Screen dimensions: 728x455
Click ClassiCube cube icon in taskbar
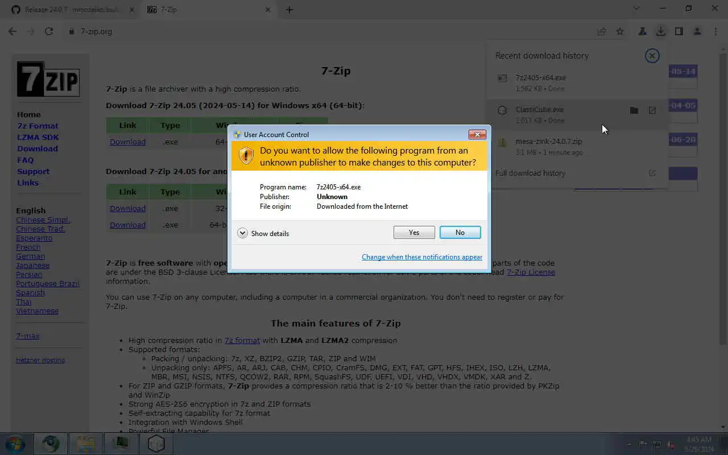(x=156, y=444)
